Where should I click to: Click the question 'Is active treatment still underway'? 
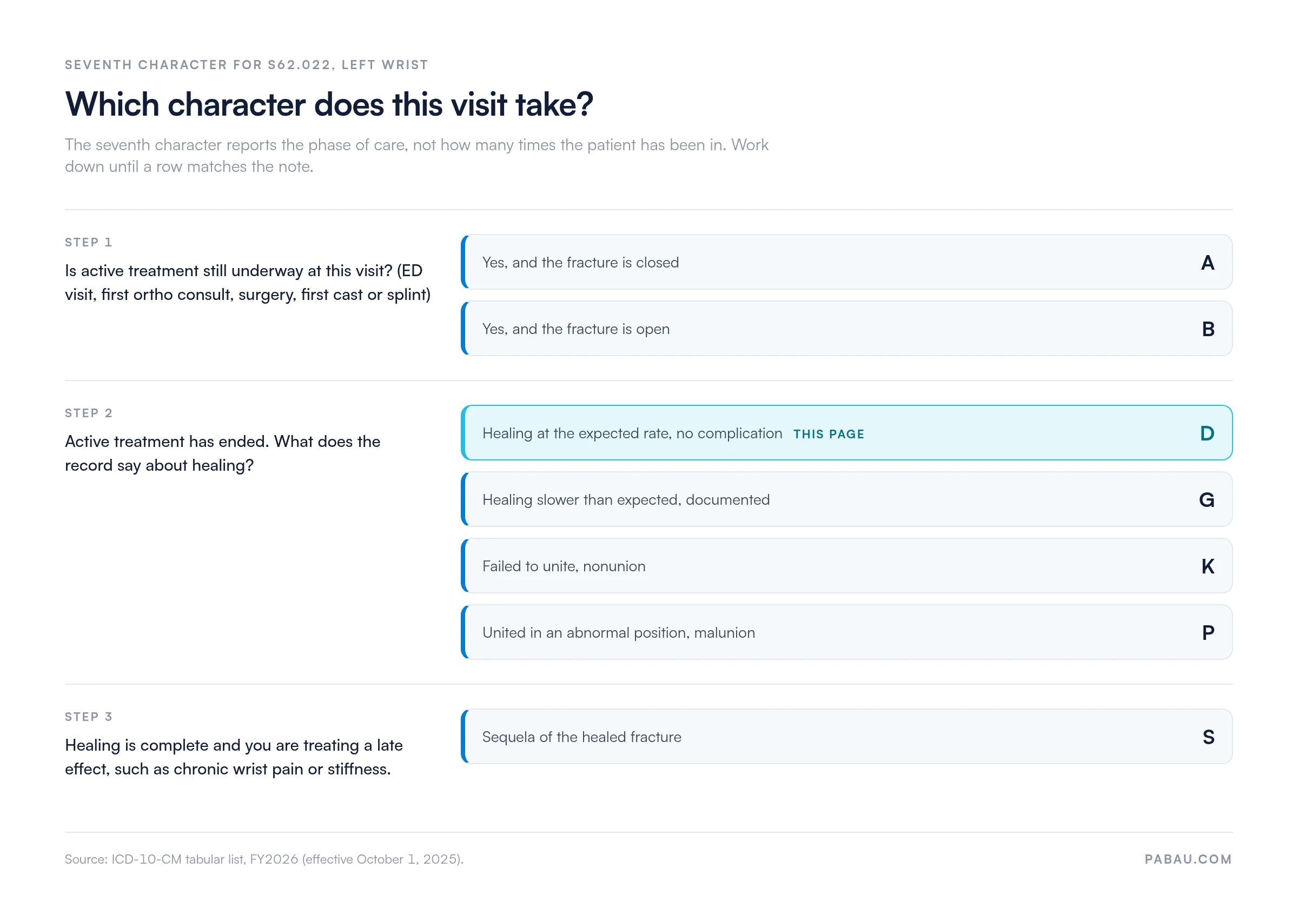248,283
